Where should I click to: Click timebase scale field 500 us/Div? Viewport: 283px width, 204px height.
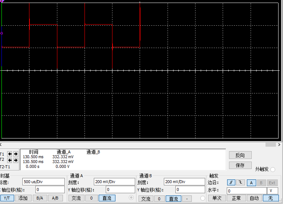click(44, 182)
